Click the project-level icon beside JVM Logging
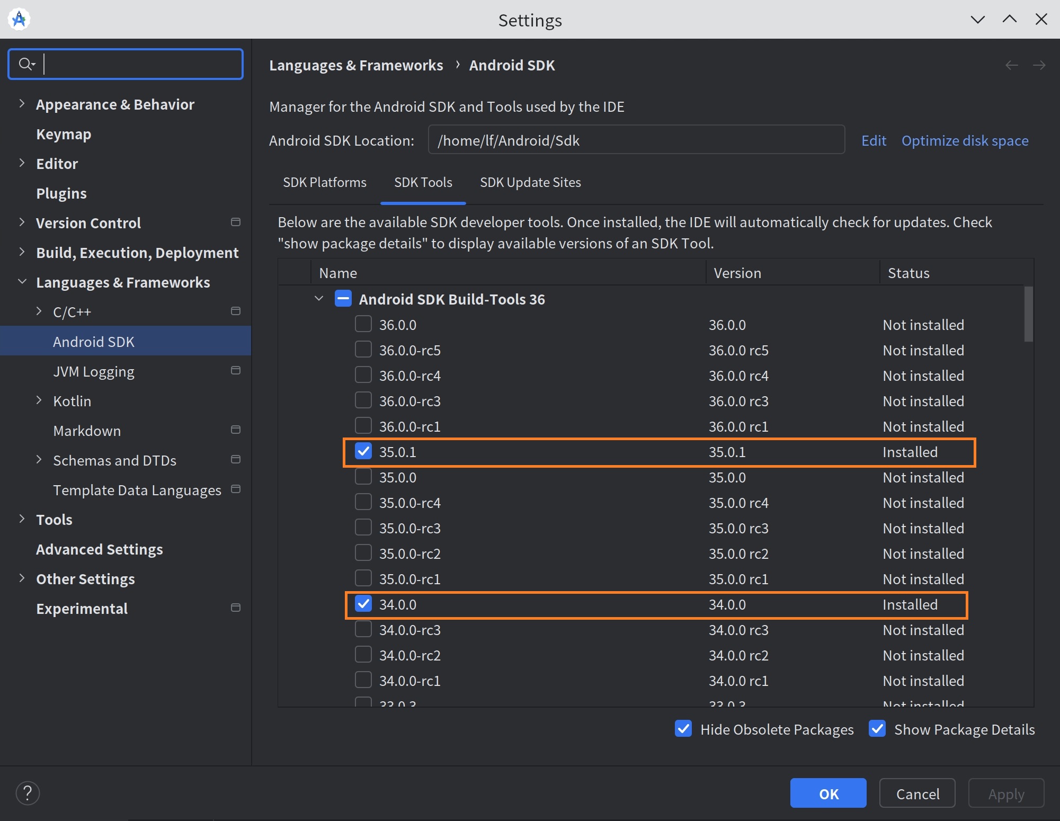This screenshot has height=821, width=1060. point(236,371)
